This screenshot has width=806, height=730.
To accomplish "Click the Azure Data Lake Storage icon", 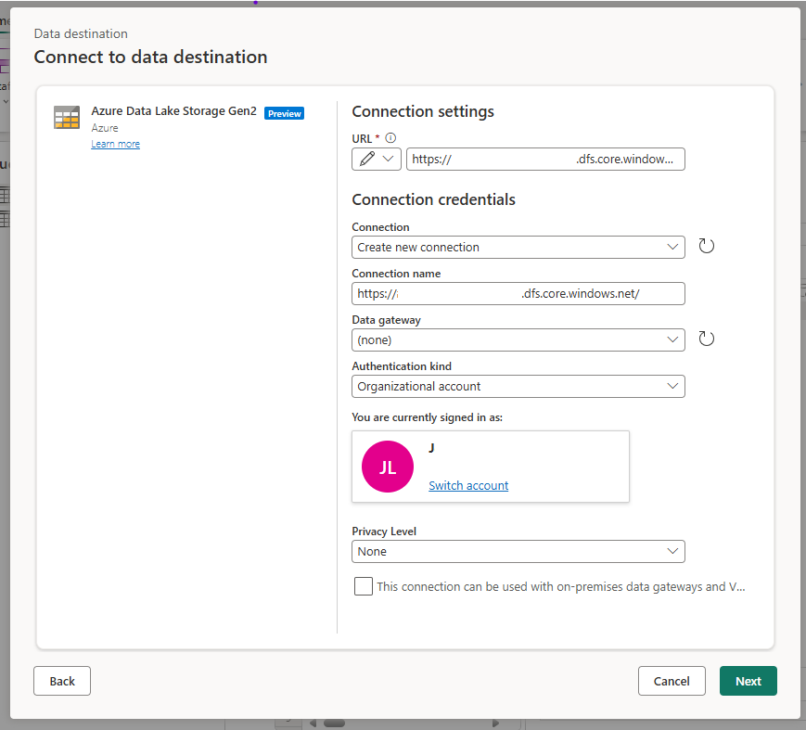I will [67, 117].
